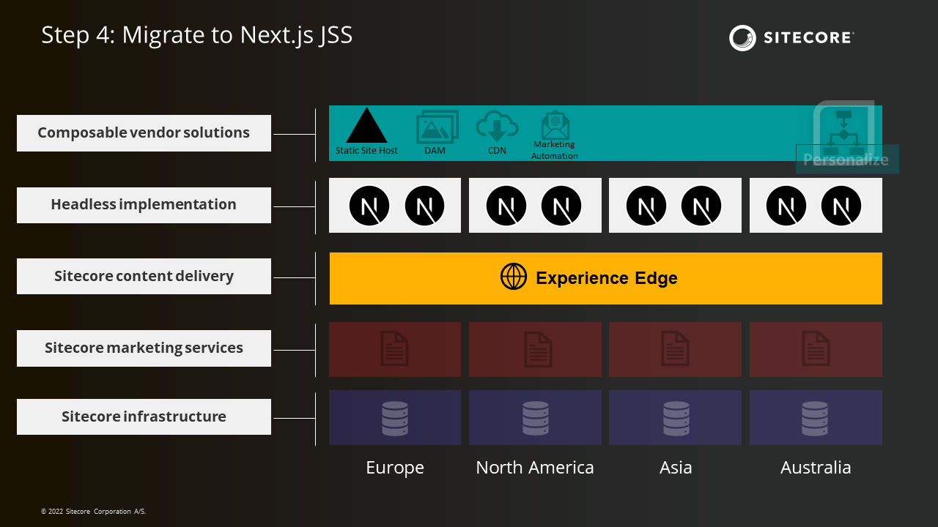This screenshot has width=938, height=527.
Task: Click the North America region label
Action: pos(535,468)
